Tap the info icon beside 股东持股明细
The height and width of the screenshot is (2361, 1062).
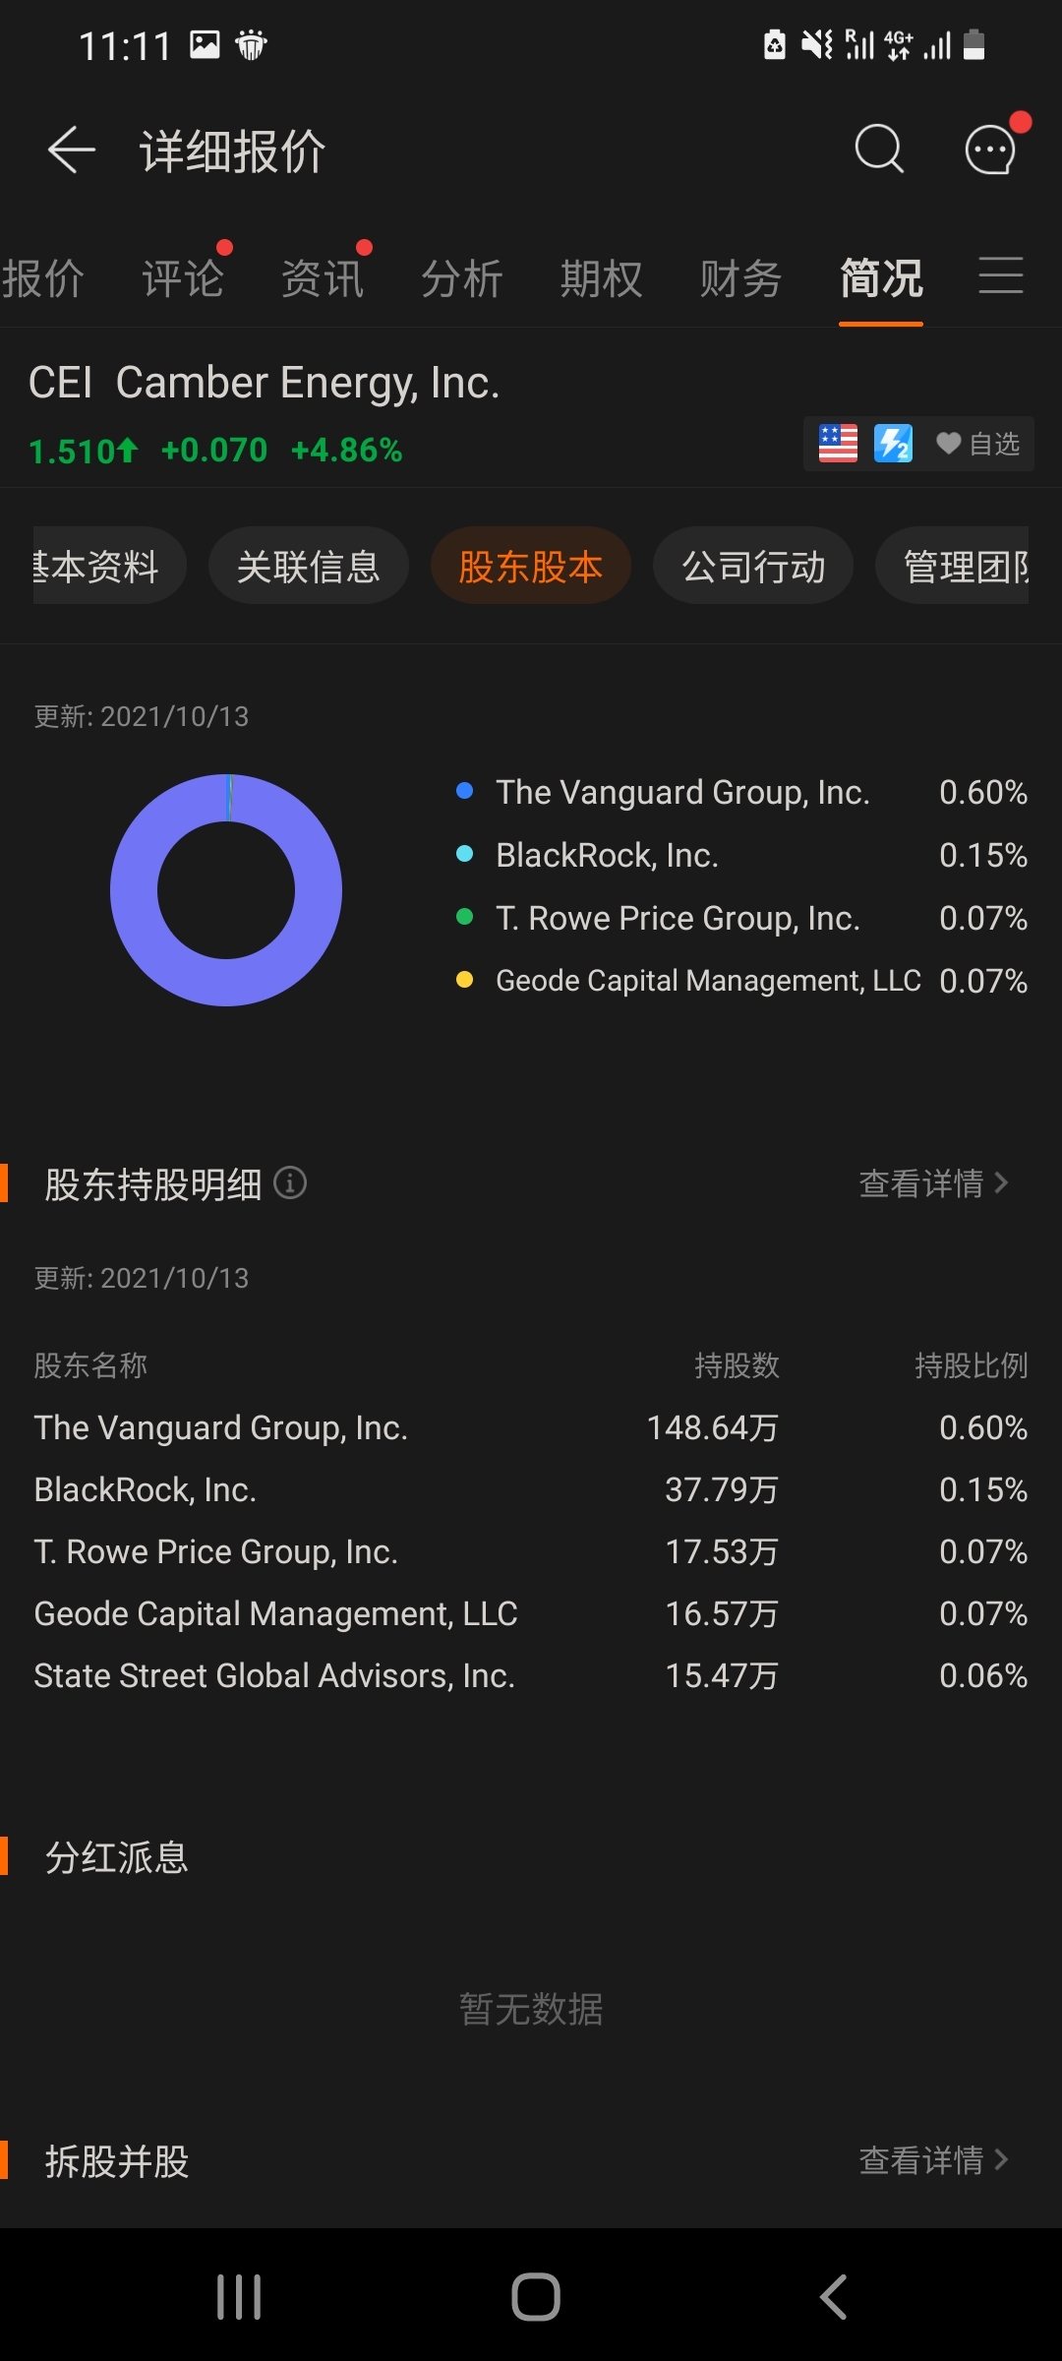(x=290, y=1182)
